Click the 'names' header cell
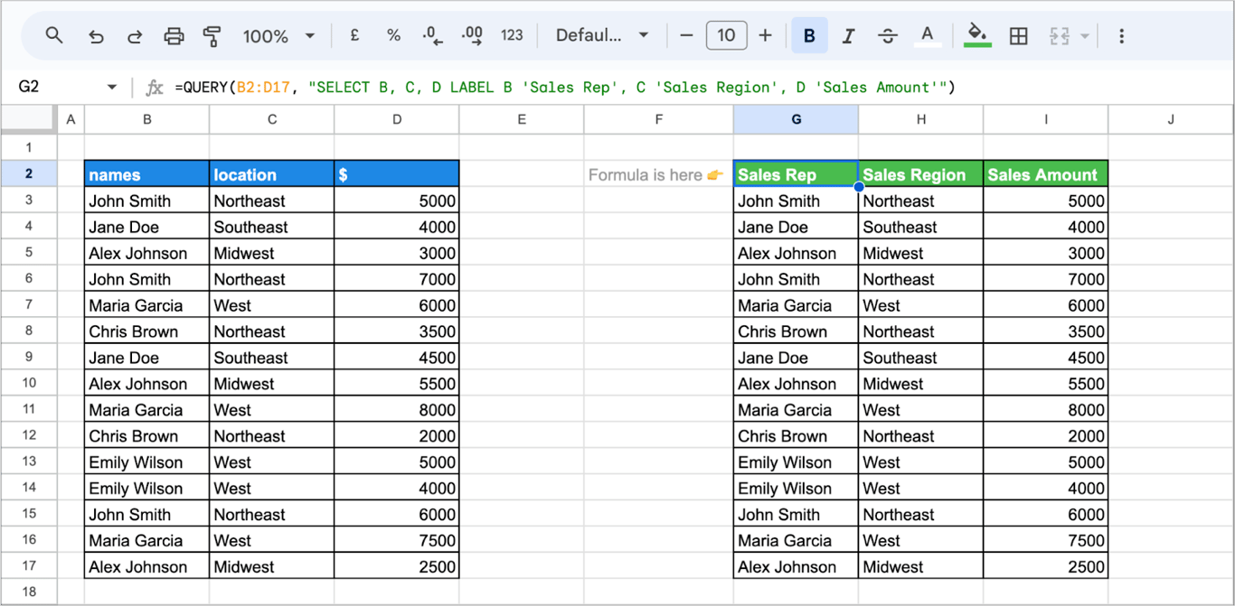The image size is (1235, 606). (x=146, y=174)
